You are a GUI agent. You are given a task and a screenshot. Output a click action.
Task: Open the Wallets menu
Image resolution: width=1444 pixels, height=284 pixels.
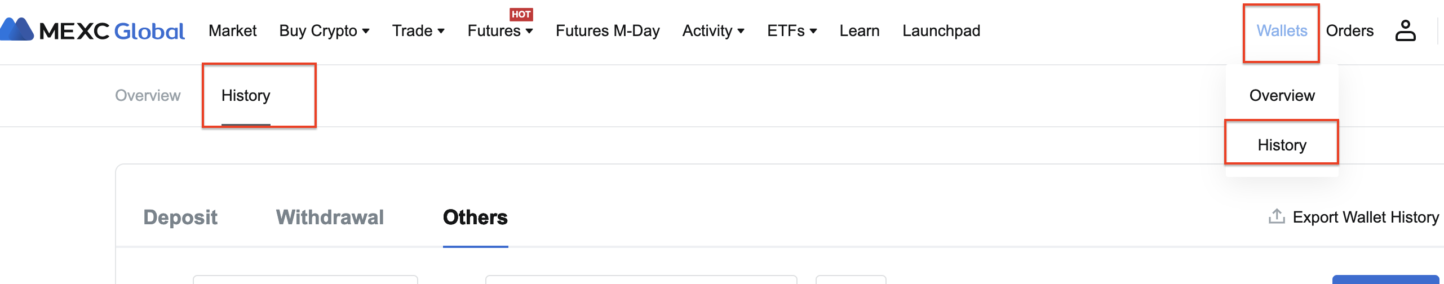[x=1282, y=30]
